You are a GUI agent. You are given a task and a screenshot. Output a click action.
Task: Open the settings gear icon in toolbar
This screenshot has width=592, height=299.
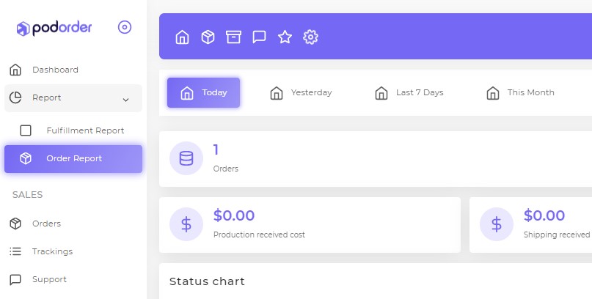coord(310,37)
